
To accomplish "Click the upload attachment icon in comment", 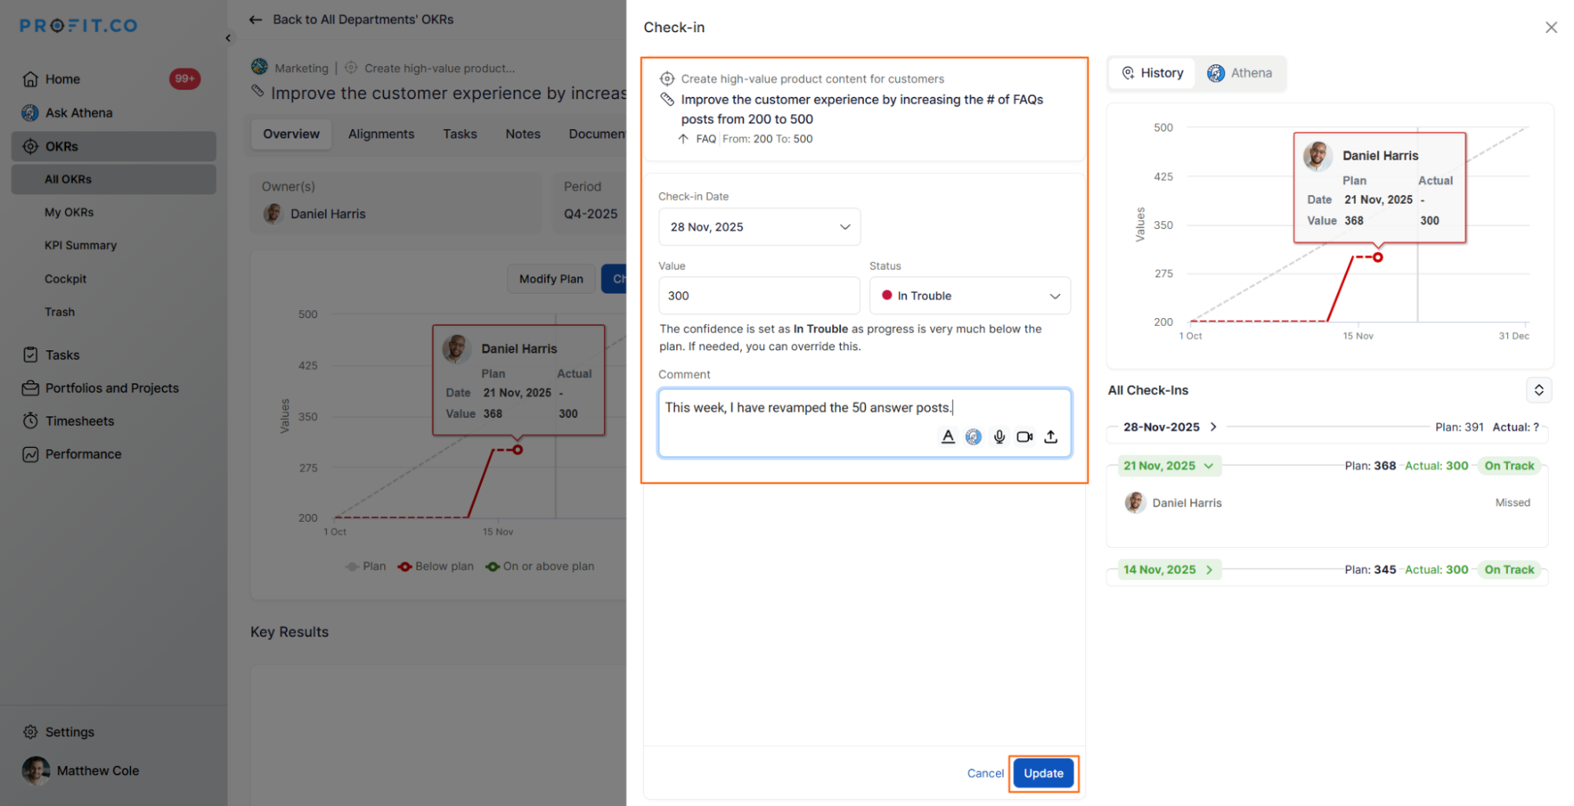I will click(1050, 437).
